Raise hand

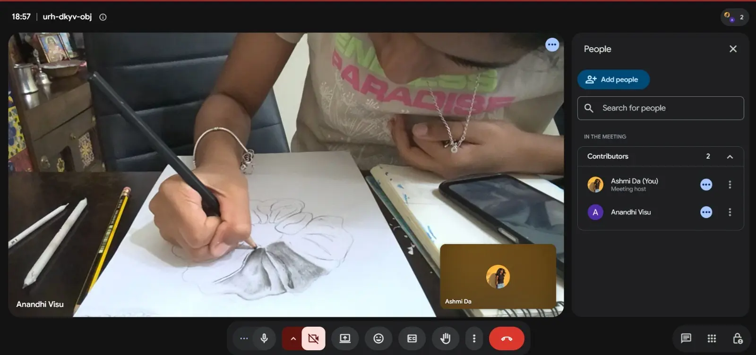point(446,338)
